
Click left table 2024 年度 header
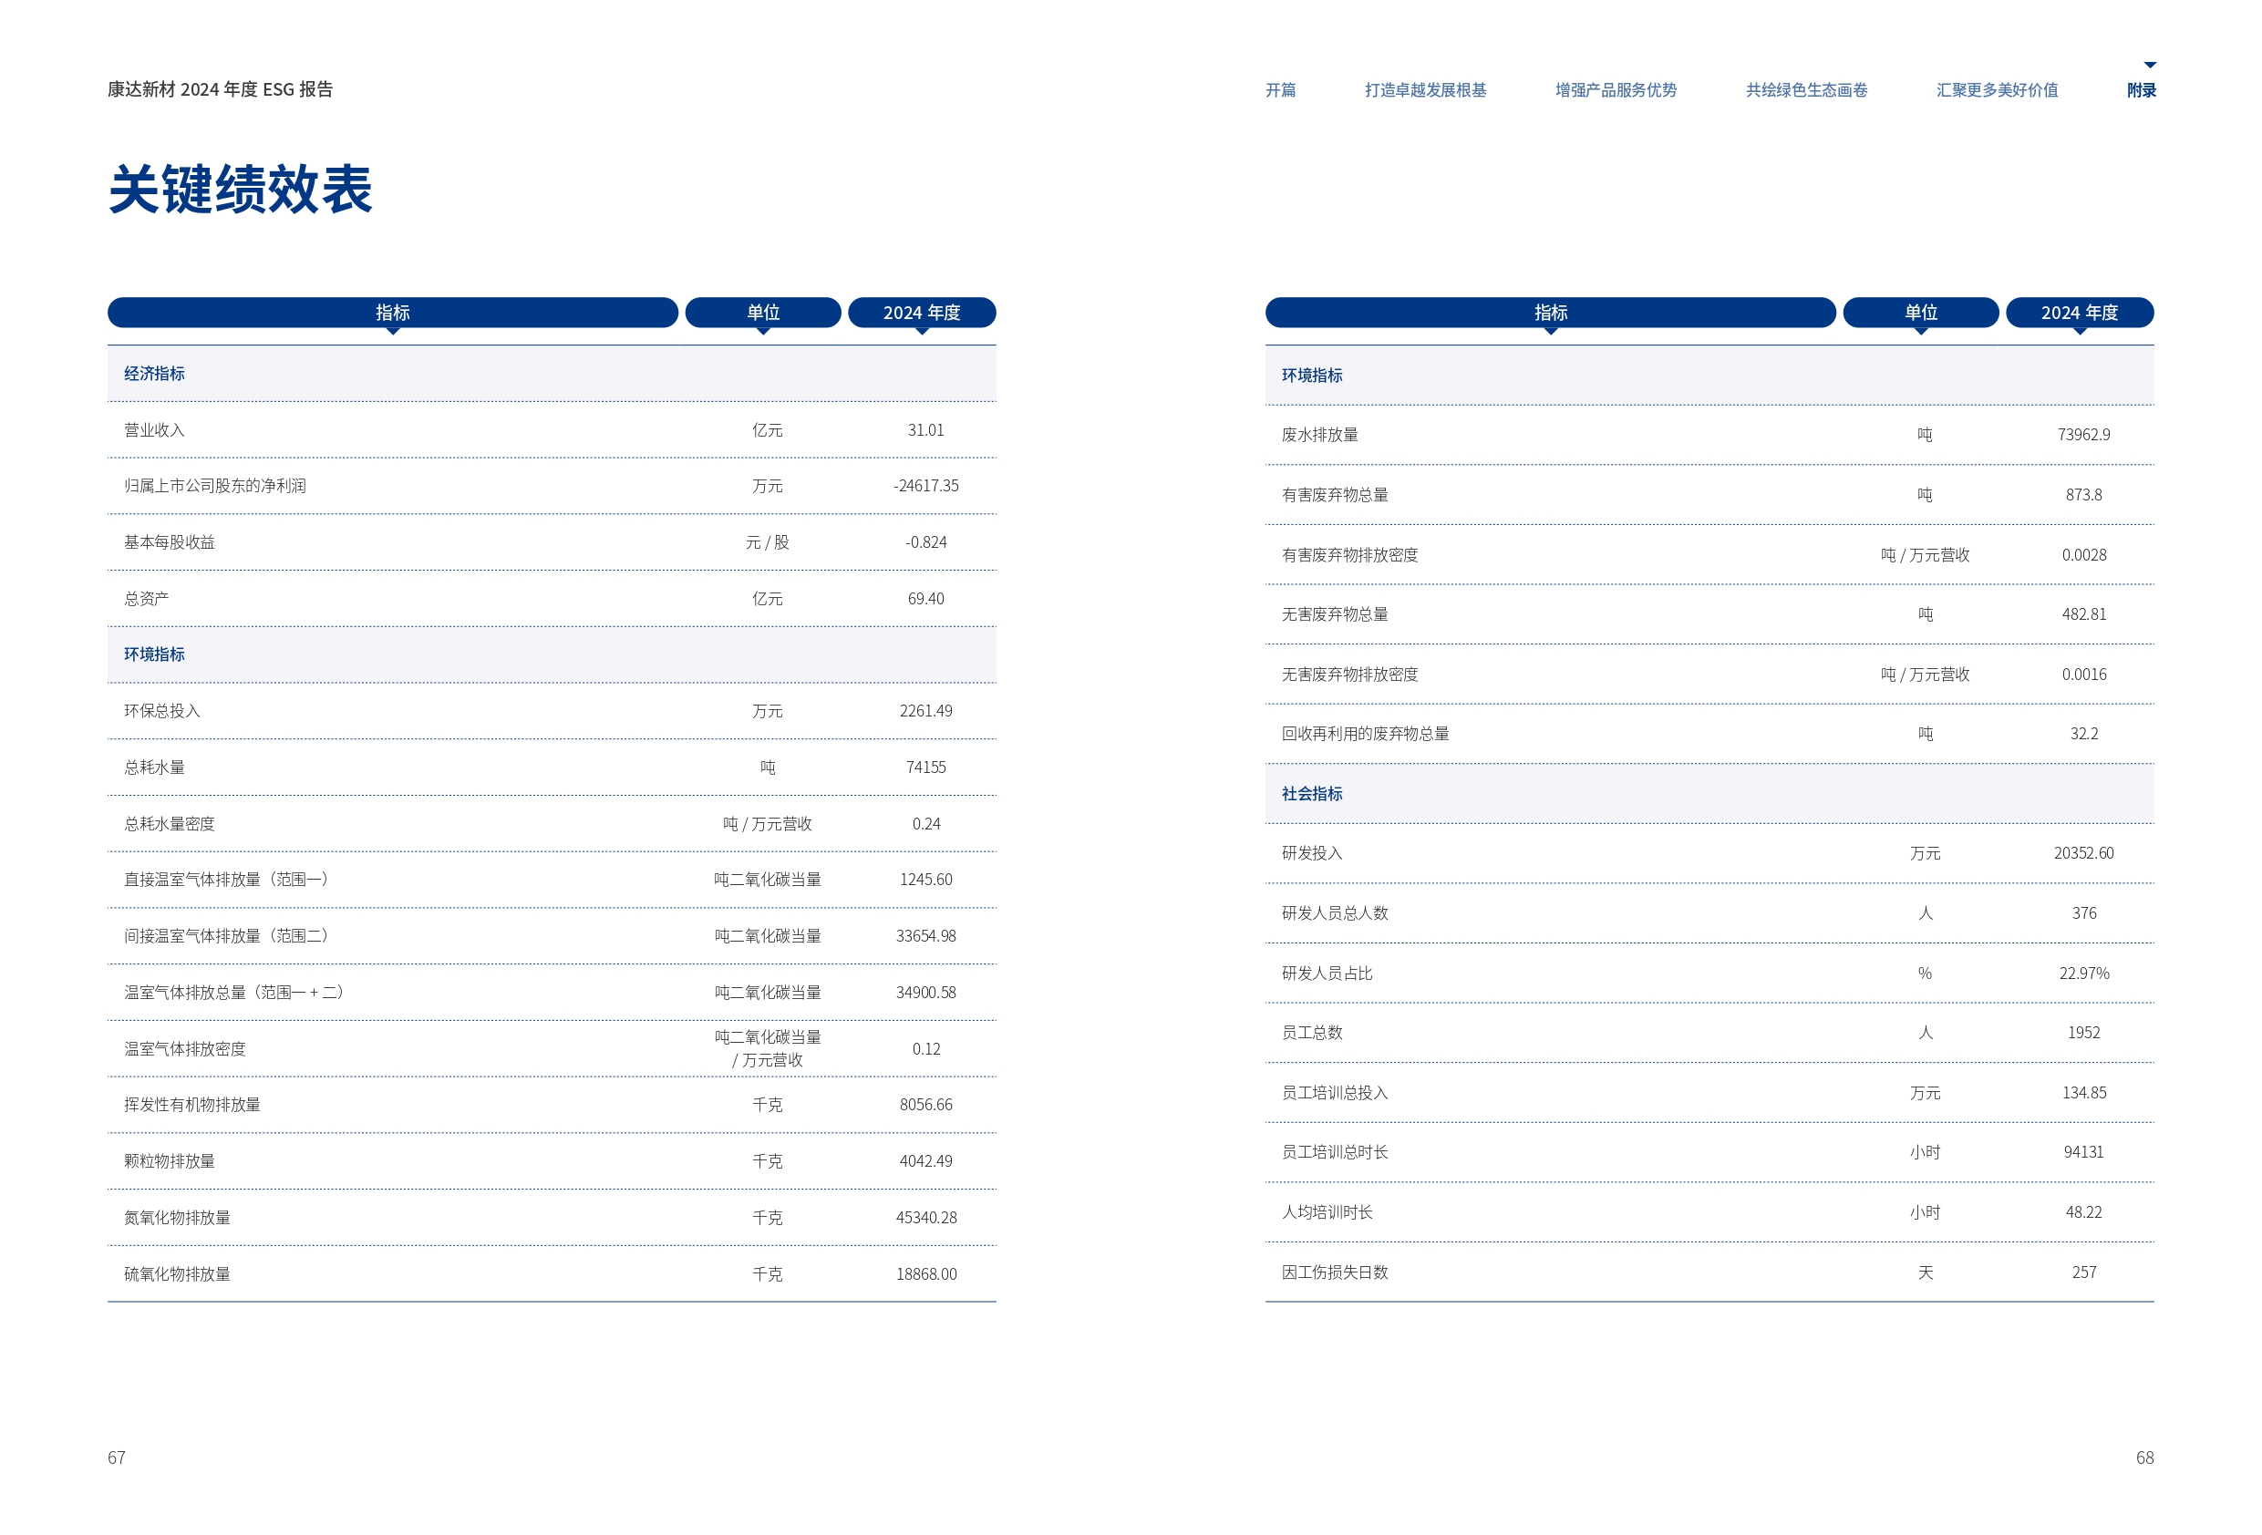922,313
